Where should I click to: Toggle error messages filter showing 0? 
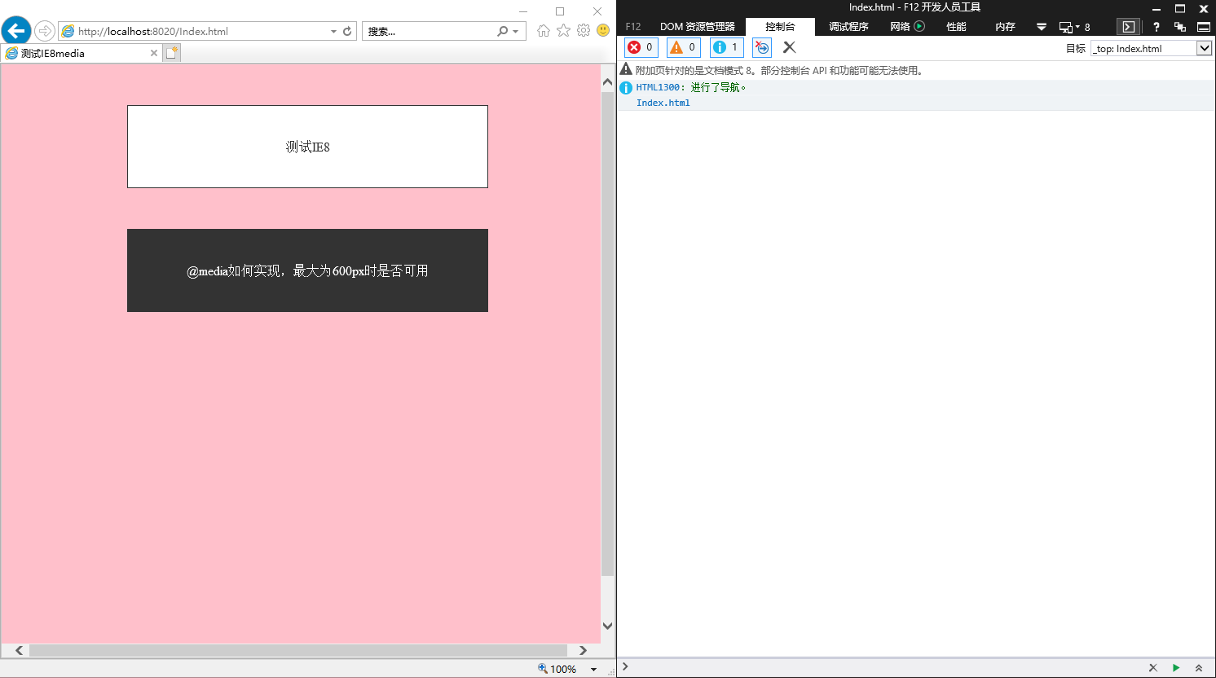coord(641,47)
